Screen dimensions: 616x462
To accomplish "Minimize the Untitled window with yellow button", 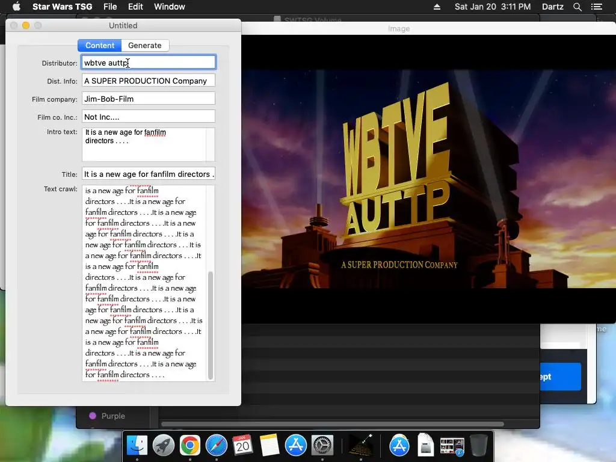I will point(26,25).
